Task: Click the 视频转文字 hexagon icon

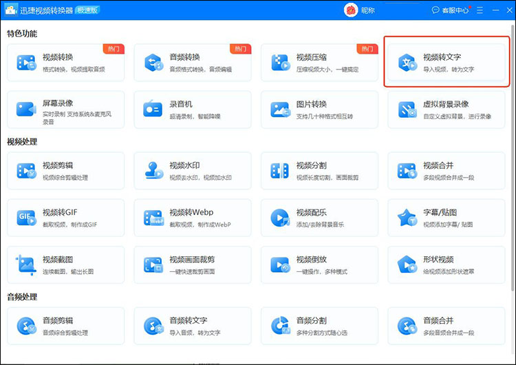Action: [407, 63]
